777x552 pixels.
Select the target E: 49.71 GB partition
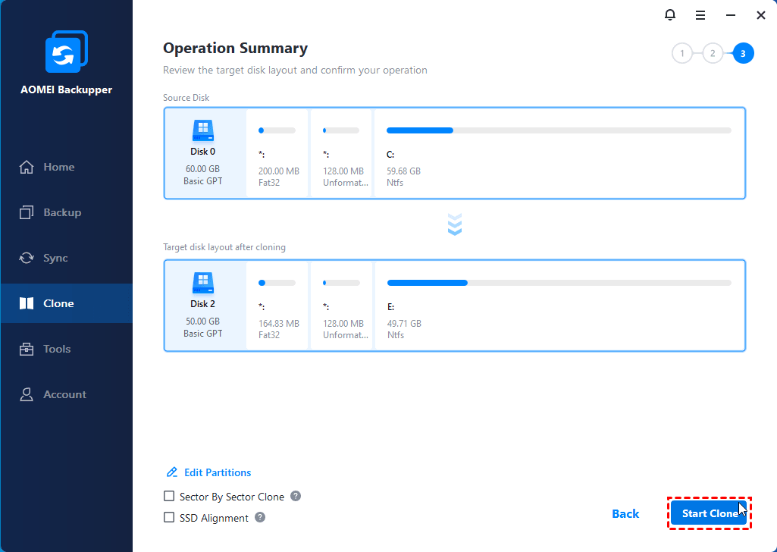(x=559, y=306)
